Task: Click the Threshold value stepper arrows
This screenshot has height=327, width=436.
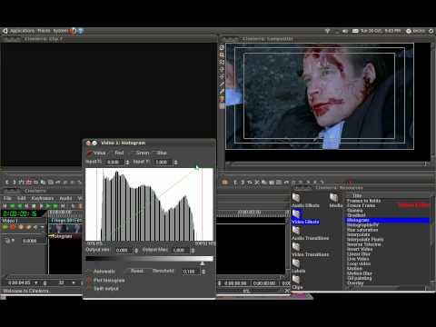Action: 203,272
